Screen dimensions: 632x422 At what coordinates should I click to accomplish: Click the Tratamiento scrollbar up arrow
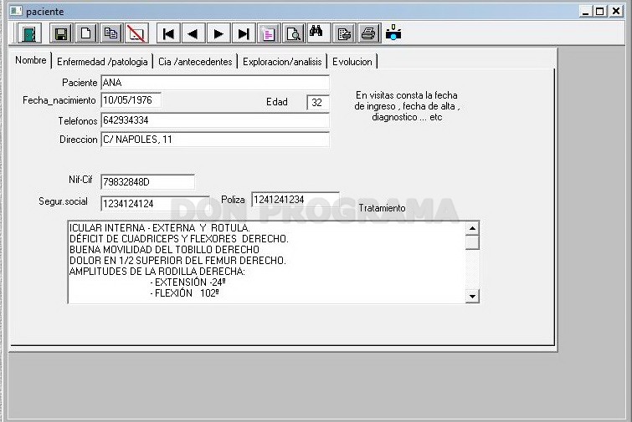[x=472, y=228]
